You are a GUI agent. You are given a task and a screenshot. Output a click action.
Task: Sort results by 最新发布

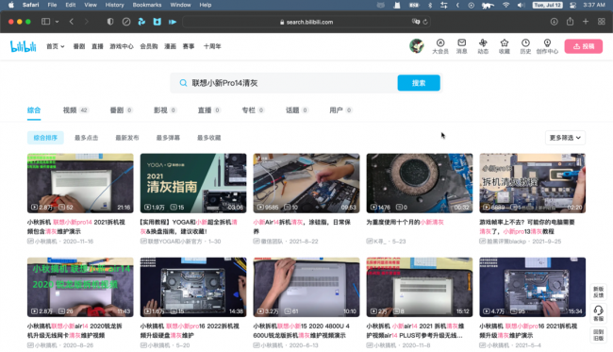(x=127, y=138)
